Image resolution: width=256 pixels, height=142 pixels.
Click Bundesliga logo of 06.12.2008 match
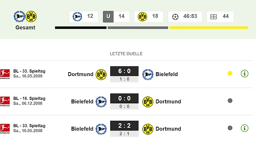5,101
